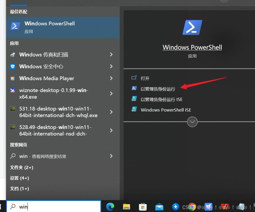
Task: Click wiznote-desktop-0.1.99-win-x64.exe text
Action: point(54,94)
